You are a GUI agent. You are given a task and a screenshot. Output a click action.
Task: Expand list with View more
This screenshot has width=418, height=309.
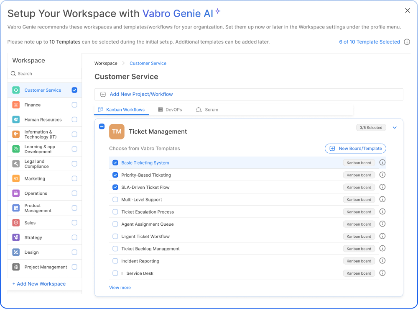pyautogui.click(x=120, y=288)
